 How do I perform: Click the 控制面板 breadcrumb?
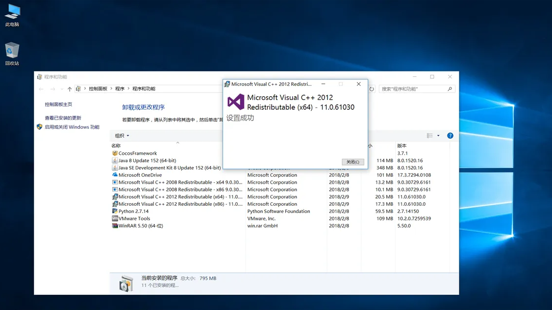click(98, 89)
